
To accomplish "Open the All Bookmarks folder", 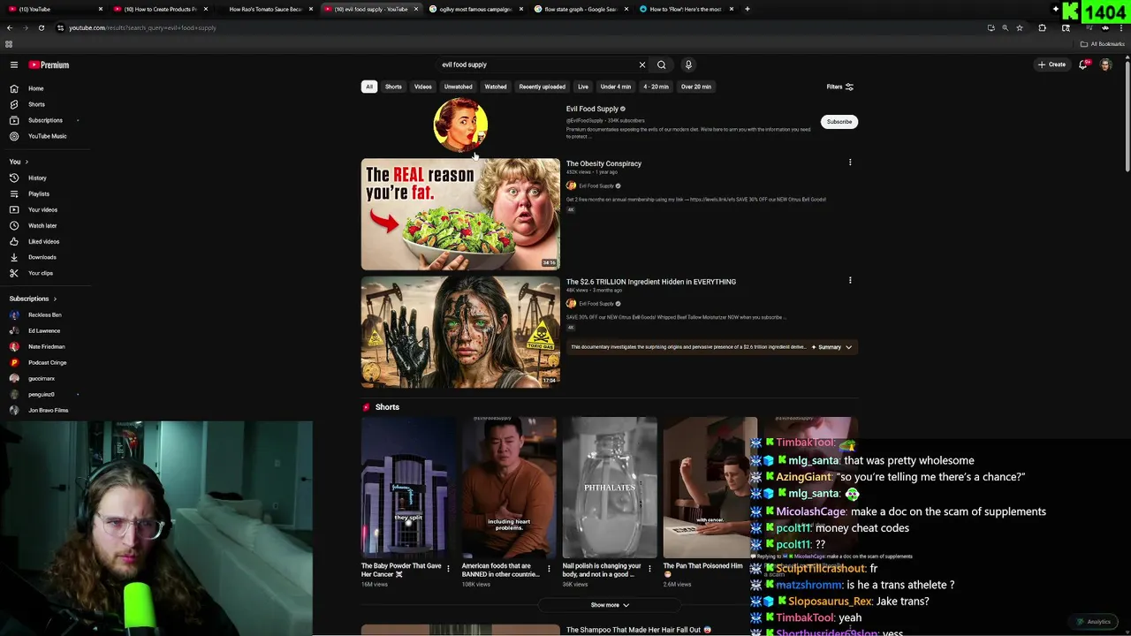I will coord(1103,44).
